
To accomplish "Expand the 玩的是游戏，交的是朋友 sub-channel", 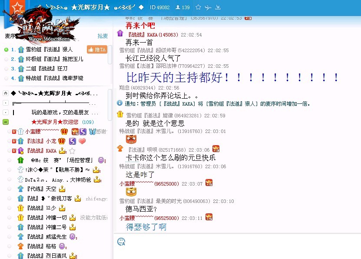I will 6,113.
